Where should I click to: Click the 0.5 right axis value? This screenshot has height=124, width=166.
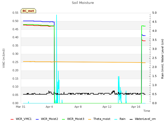click(154, 94)
